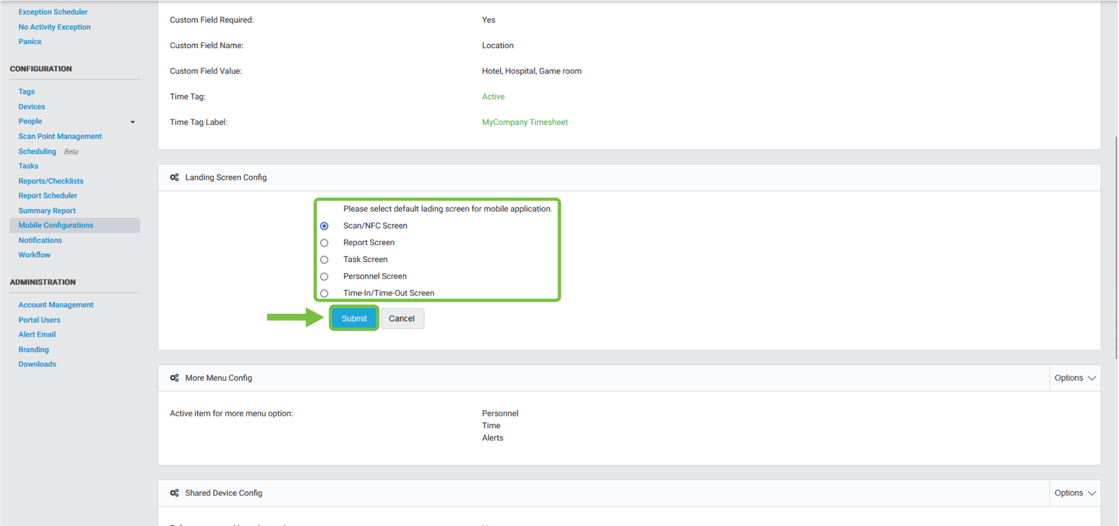Go to Scan Point Management
The image size is (1119, 526).
pyautogui.click(x=60, y=136)
